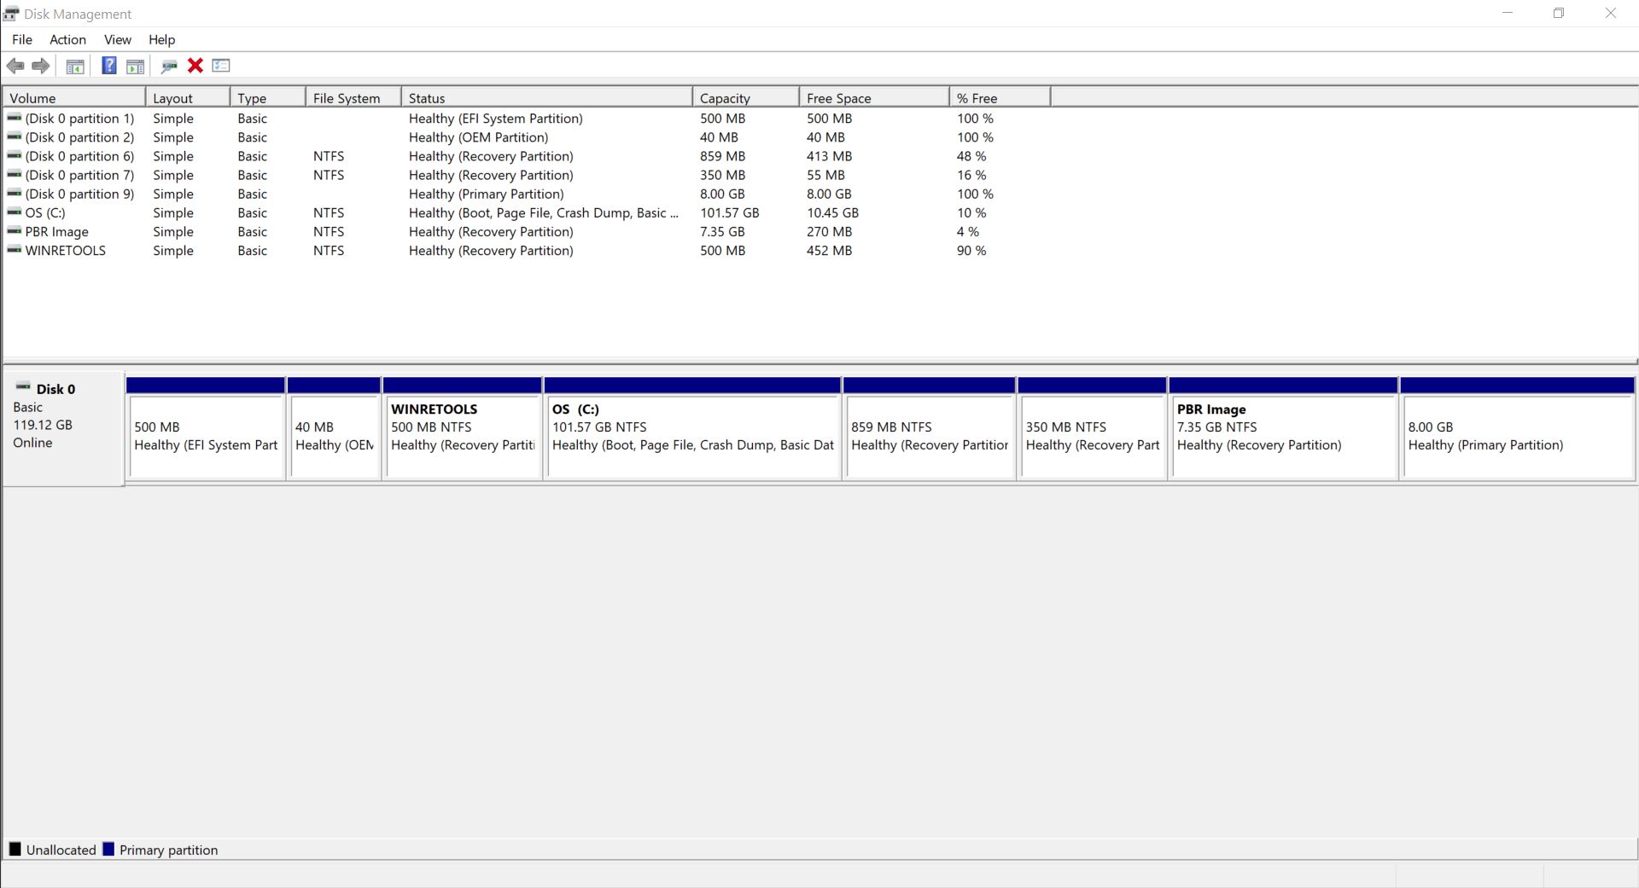Image resolution: width=1639 pixels, height=888 pixels.
Task: Select the PBR Image partition block
Action: click(x=1284, y=429)
